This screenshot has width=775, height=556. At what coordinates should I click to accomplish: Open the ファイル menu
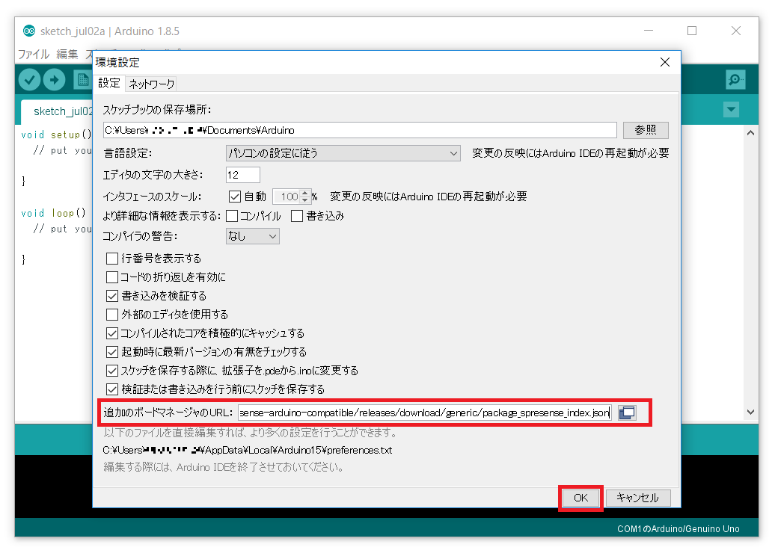33,54
